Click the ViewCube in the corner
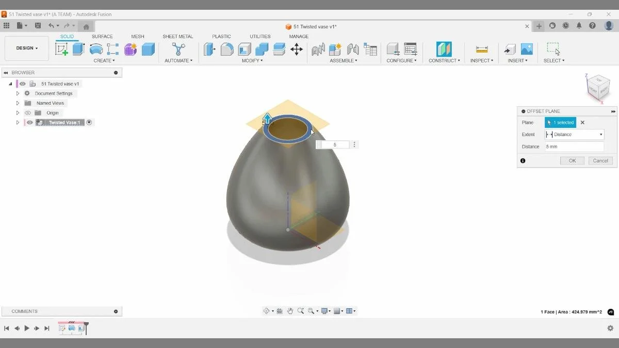The image size is (619, 348). pos(598,87)
